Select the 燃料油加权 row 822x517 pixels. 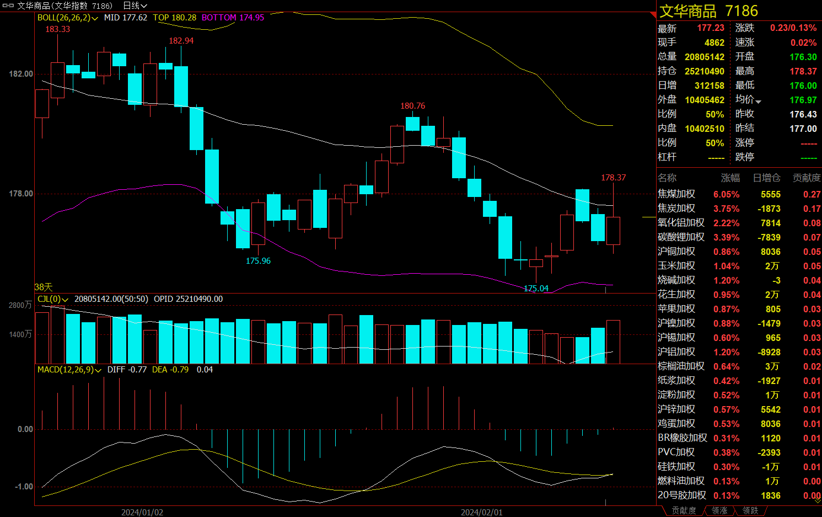coord(739,481)
